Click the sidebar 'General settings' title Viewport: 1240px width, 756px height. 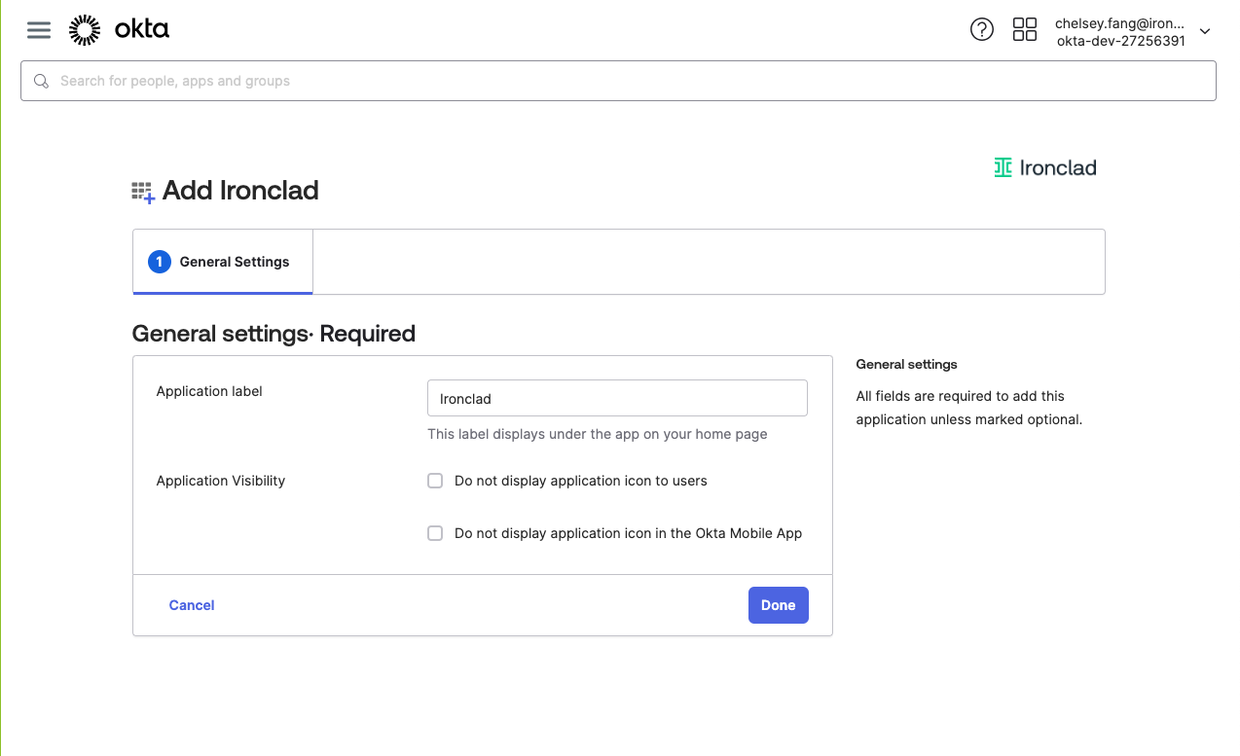coord(907,364)
